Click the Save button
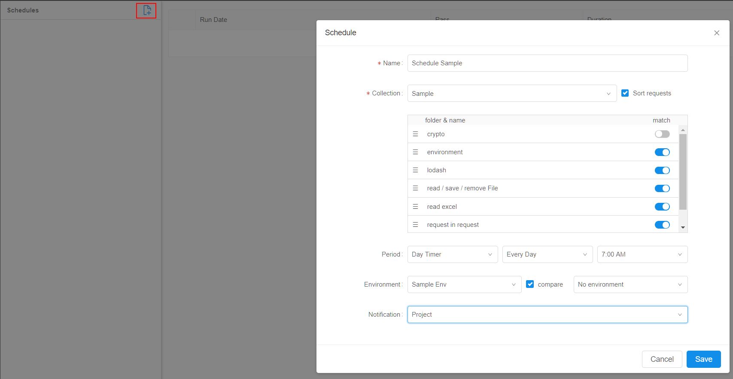This screenshot has height=379, width=733. tap(703, 359)
